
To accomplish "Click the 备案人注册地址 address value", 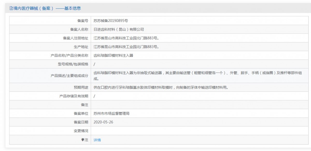I will click(126, 38).
